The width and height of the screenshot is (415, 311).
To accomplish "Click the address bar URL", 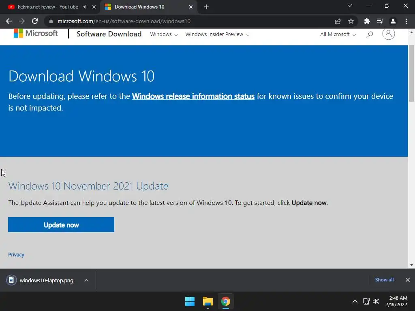I will [124, 21].
